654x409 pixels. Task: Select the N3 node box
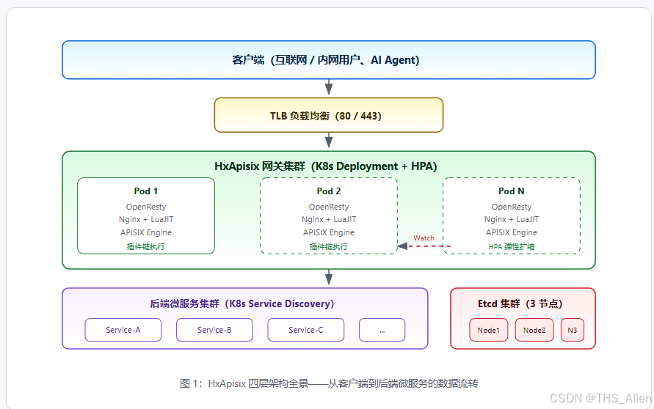coord(573,330)
